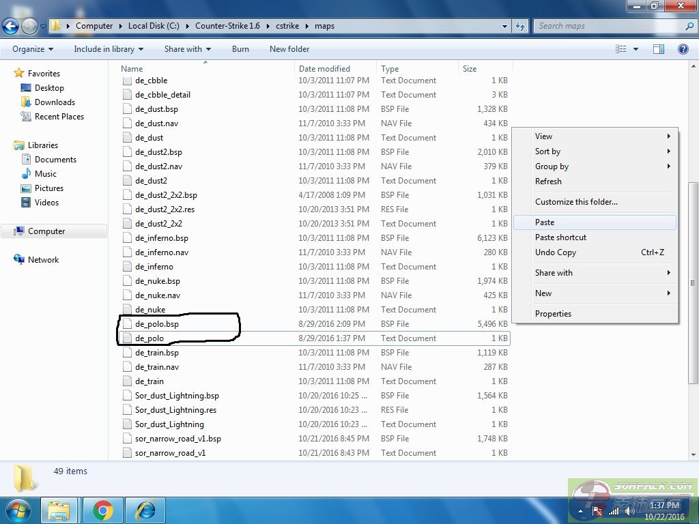The width and height of the screenshot is (699, 524).
Task: Click the New folder button
Action: pos(289,49)
